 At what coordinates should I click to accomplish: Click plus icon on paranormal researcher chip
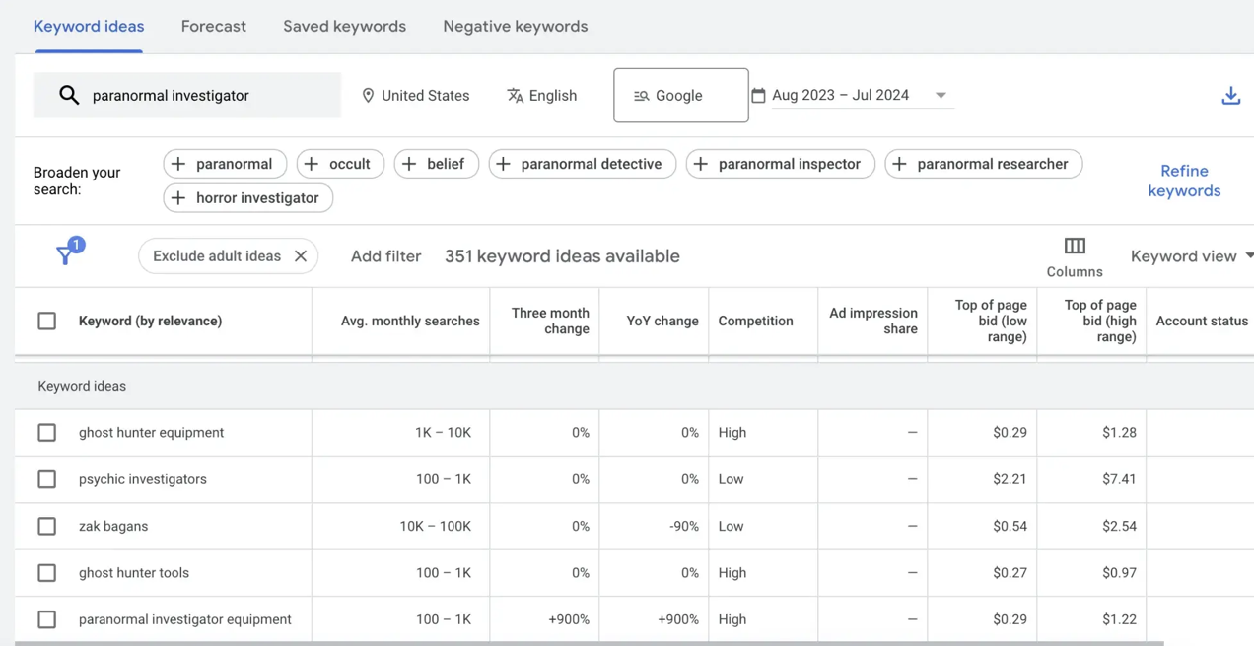click(x=899, y=164)
